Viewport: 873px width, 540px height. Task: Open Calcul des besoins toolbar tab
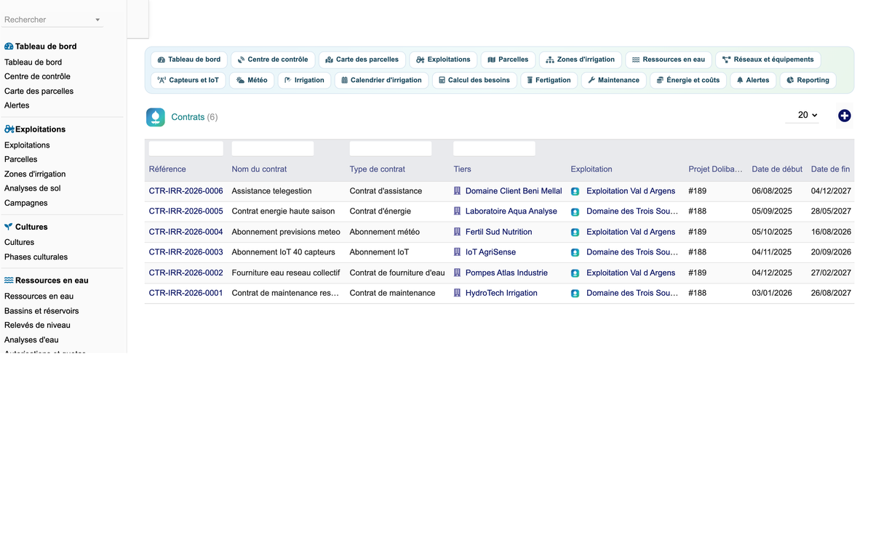pos(474,80)
